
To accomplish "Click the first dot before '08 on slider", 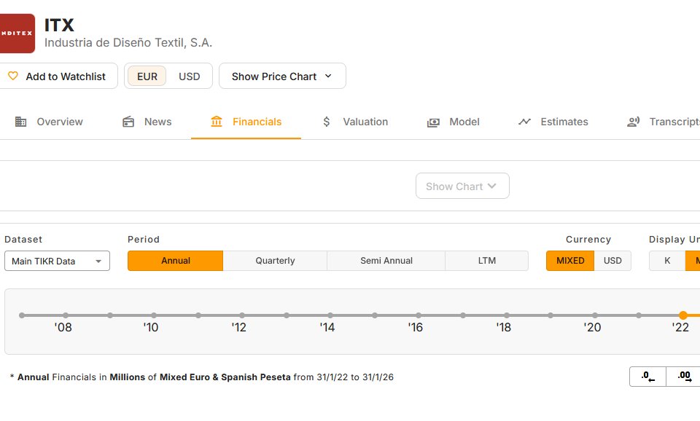I will (x=22, y=315).
